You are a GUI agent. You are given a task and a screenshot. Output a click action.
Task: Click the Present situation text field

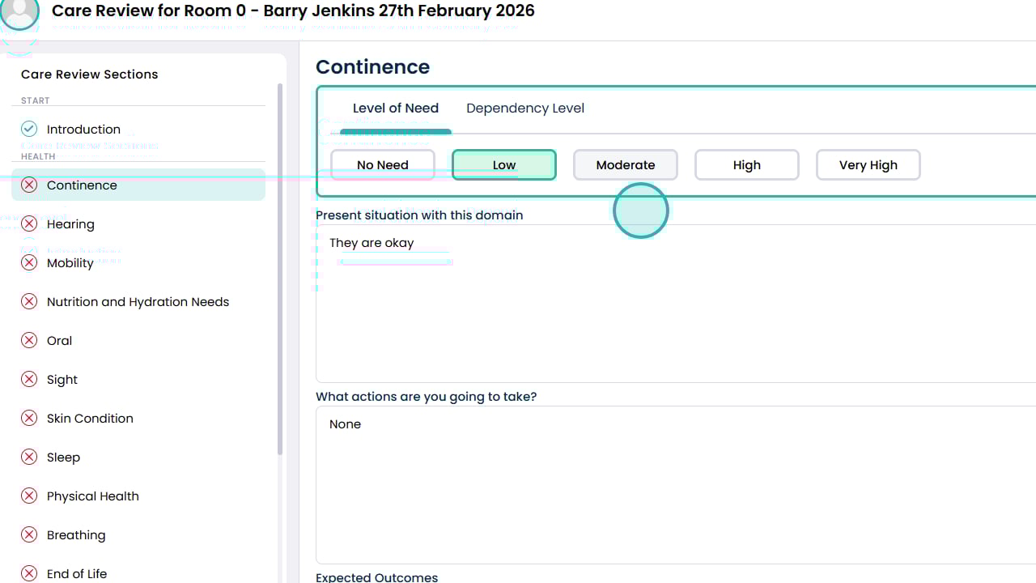[x=676, y=308]
